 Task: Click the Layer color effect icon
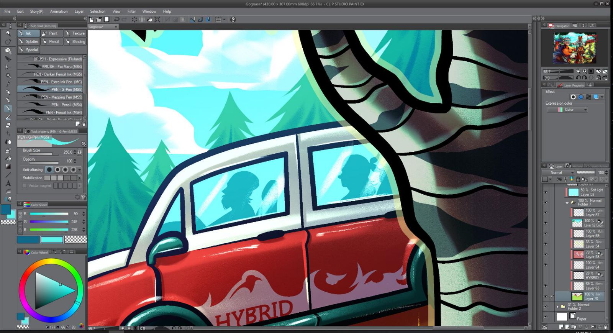click(x=596, y=97)
